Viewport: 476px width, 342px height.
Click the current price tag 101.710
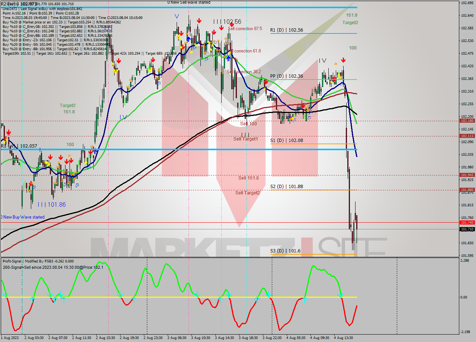(x=467, y=229)
